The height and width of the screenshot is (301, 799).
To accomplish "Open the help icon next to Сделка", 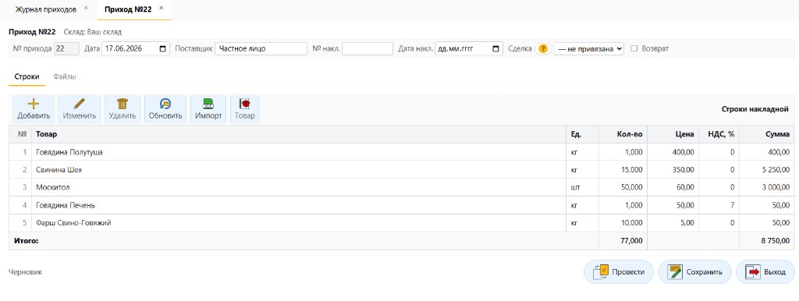I will [543, 49].
